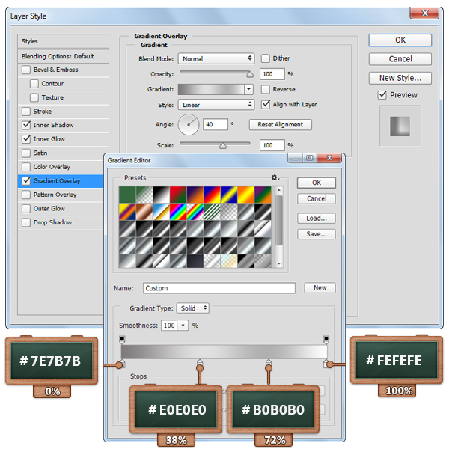Image resolution: width=449 pixels, height=449 pixels.
Task: Expand the Gradient Type dropdown
Action: (x=193, y=308)
